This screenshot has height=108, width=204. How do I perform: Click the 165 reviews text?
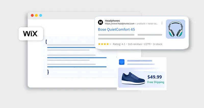(x=135, y=44)
